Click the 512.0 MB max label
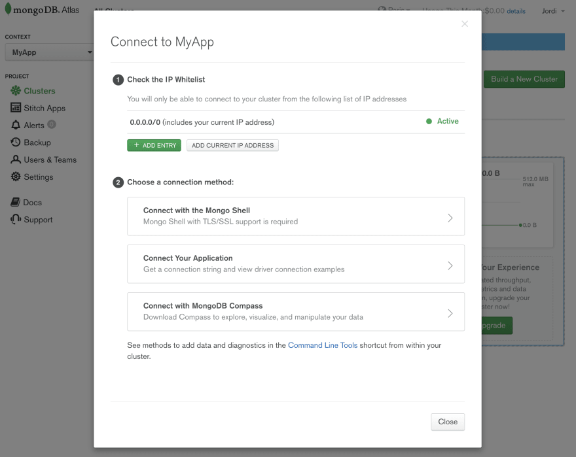Viewport: 576px width, 457px height. click(x=535, y=181)
